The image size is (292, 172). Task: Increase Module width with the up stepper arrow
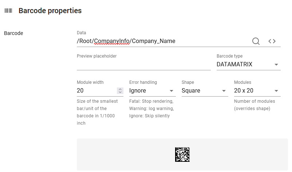[x=120, y=89]
